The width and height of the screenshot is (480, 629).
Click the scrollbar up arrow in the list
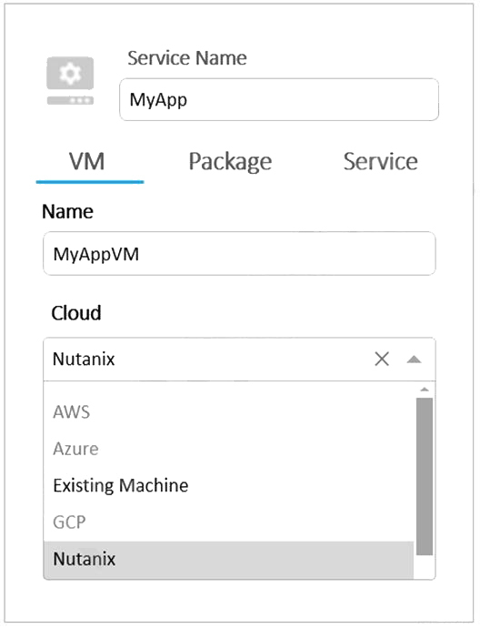pyautogui.click(x=425, y=390)
